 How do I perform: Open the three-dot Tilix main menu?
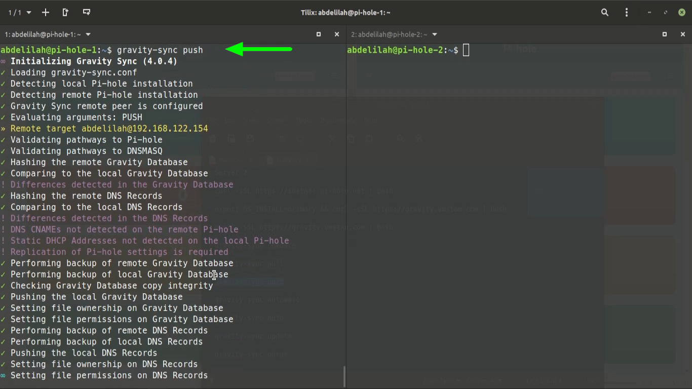[x=627, y=12]
